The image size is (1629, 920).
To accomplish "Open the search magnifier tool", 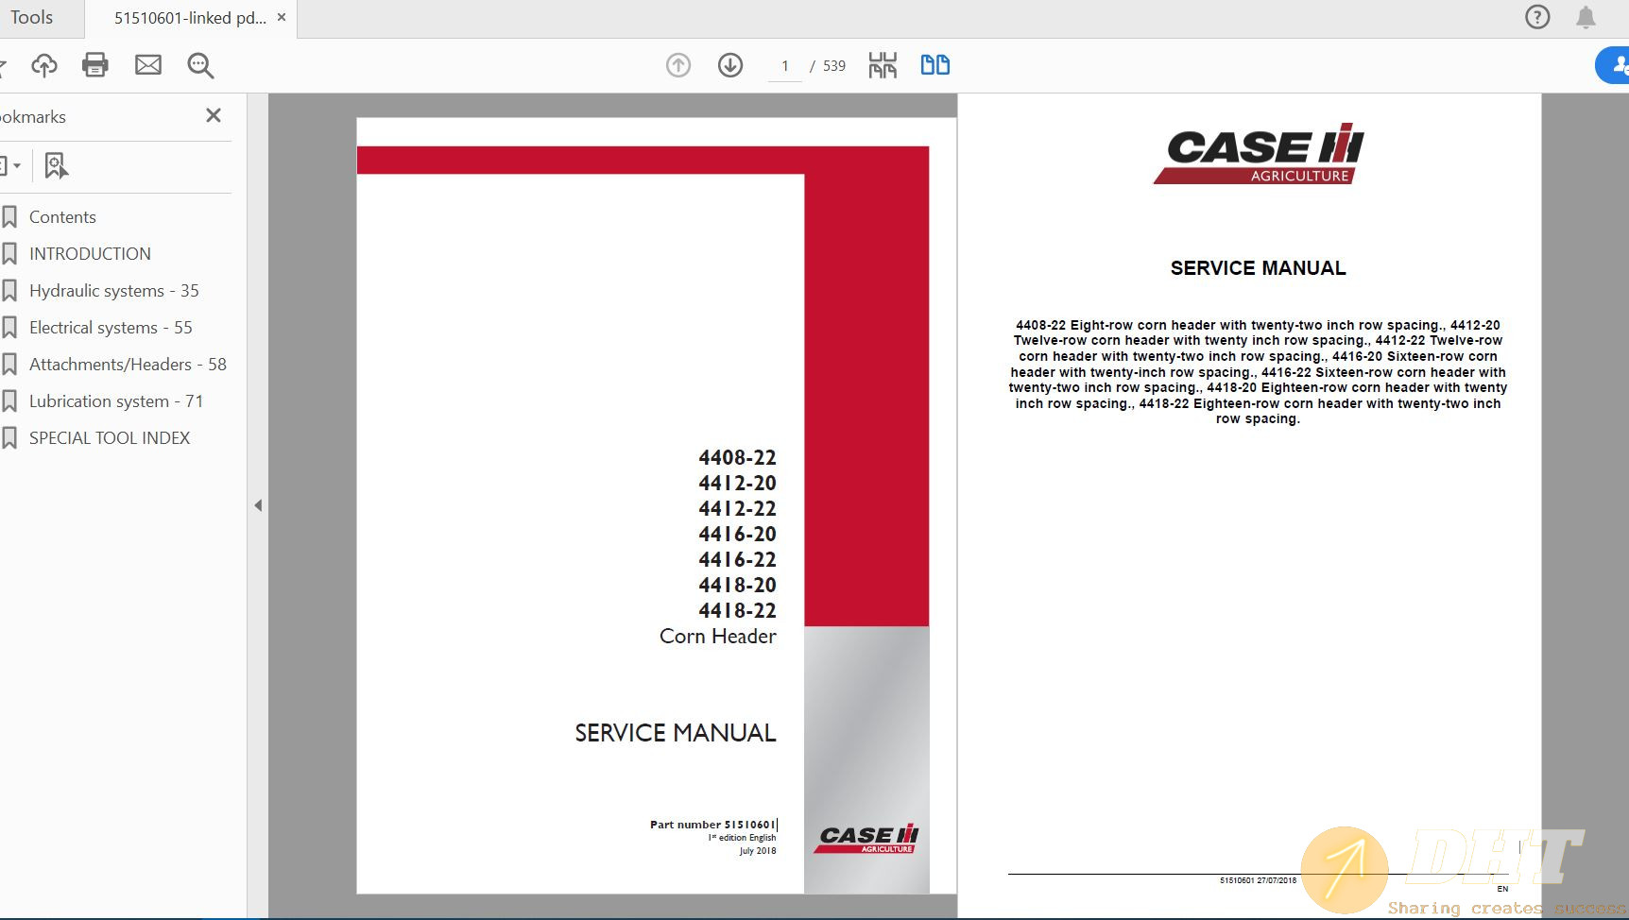I will tap(199, 65).
